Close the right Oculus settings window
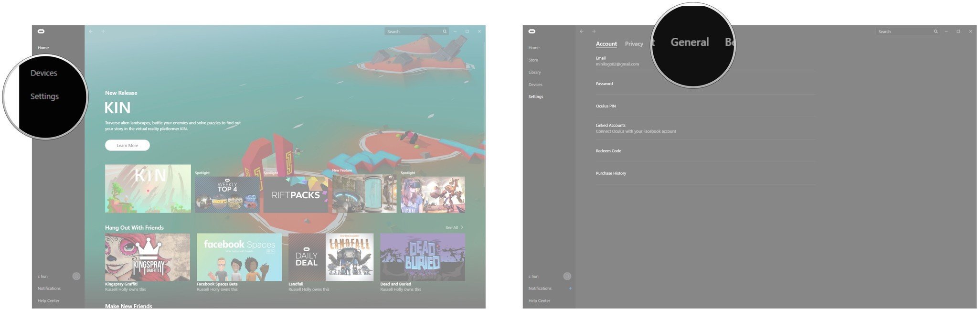Screen dimensions: 978x310 pos(970,32)
